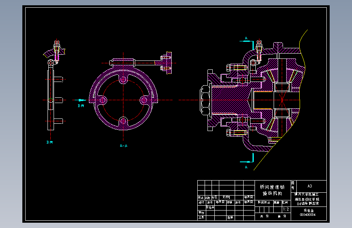Image resolution: width=352 pixels, height=228 pixels.
Task: Select the top bolt hole in A-A view
Action: pos(123,80)
